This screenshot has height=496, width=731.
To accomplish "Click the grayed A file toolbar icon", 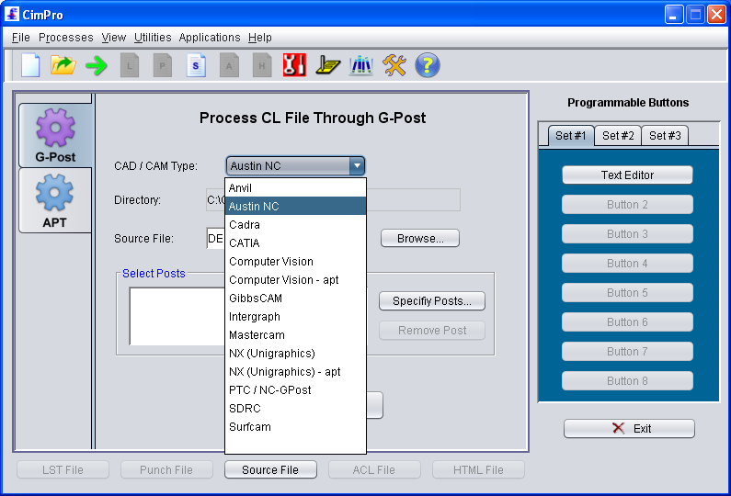I will (229, 65).
